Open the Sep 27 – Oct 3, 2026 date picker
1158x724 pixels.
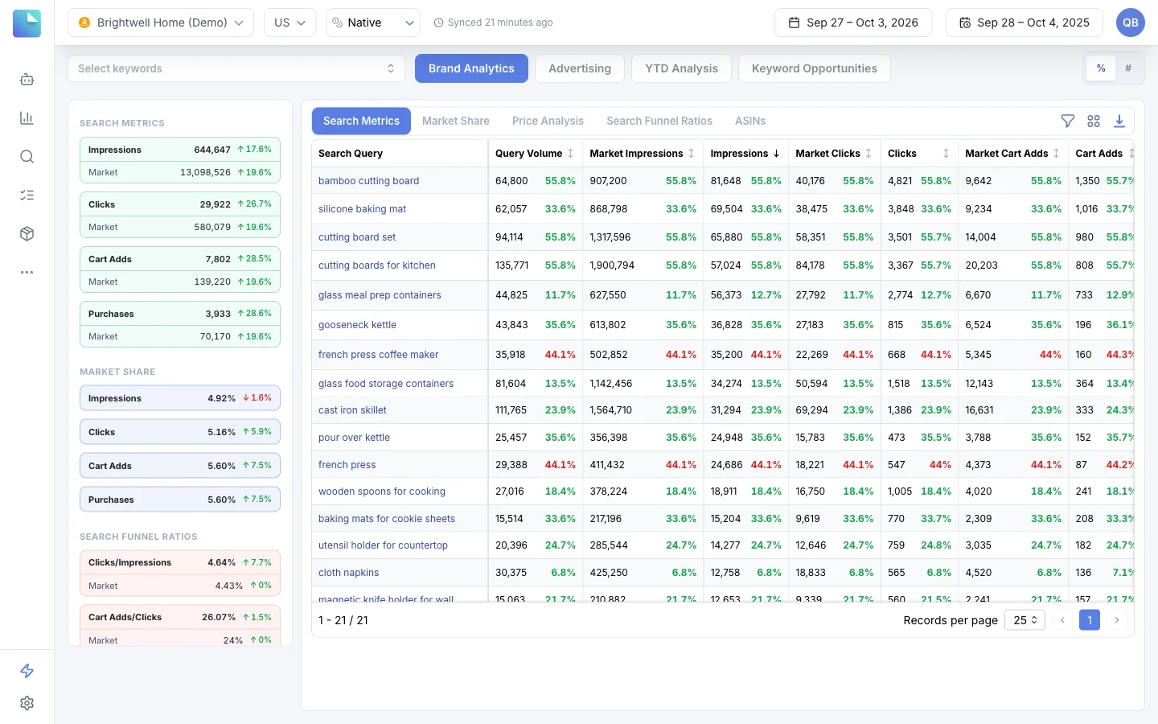point(853,23)
